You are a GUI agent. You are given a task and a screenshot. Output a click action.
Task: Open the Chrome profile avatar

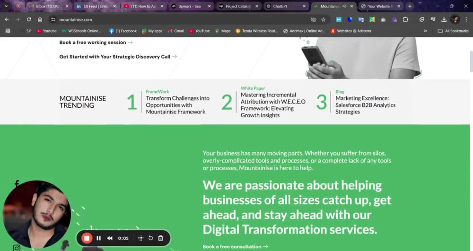coord(455,19)
